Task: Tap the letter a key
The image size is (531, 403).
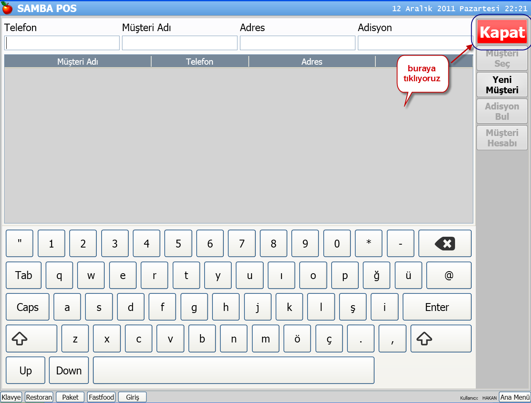Action: 67,307
